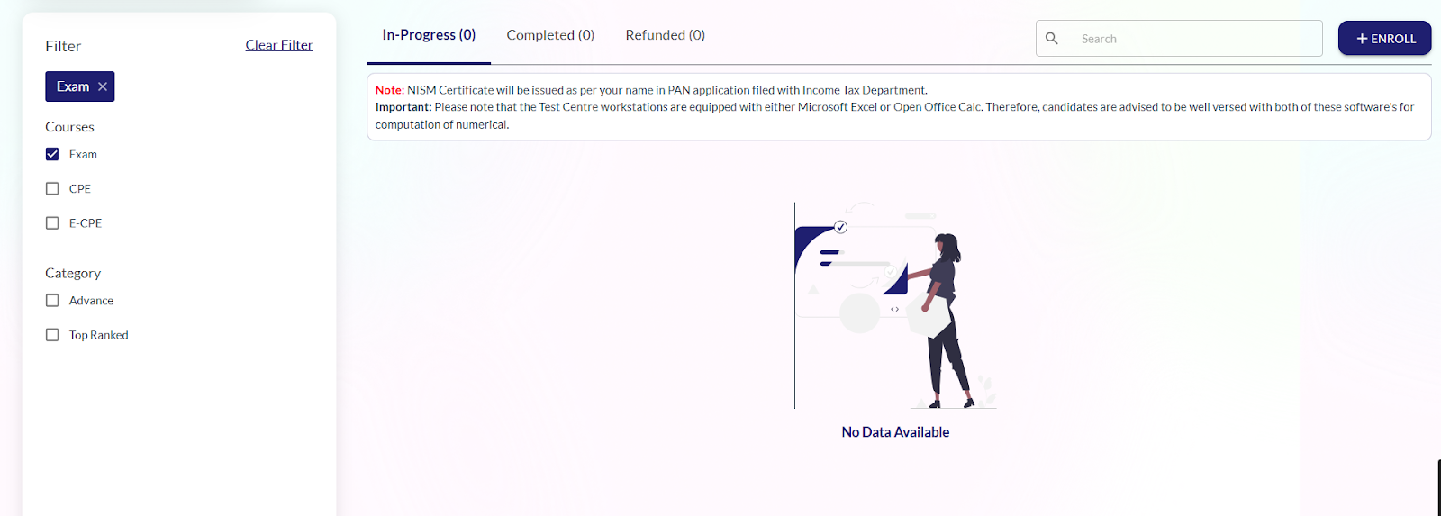View the Refunded (0) tab
1441x516 pixels.
pyautogui.click(x=666, y=35)
